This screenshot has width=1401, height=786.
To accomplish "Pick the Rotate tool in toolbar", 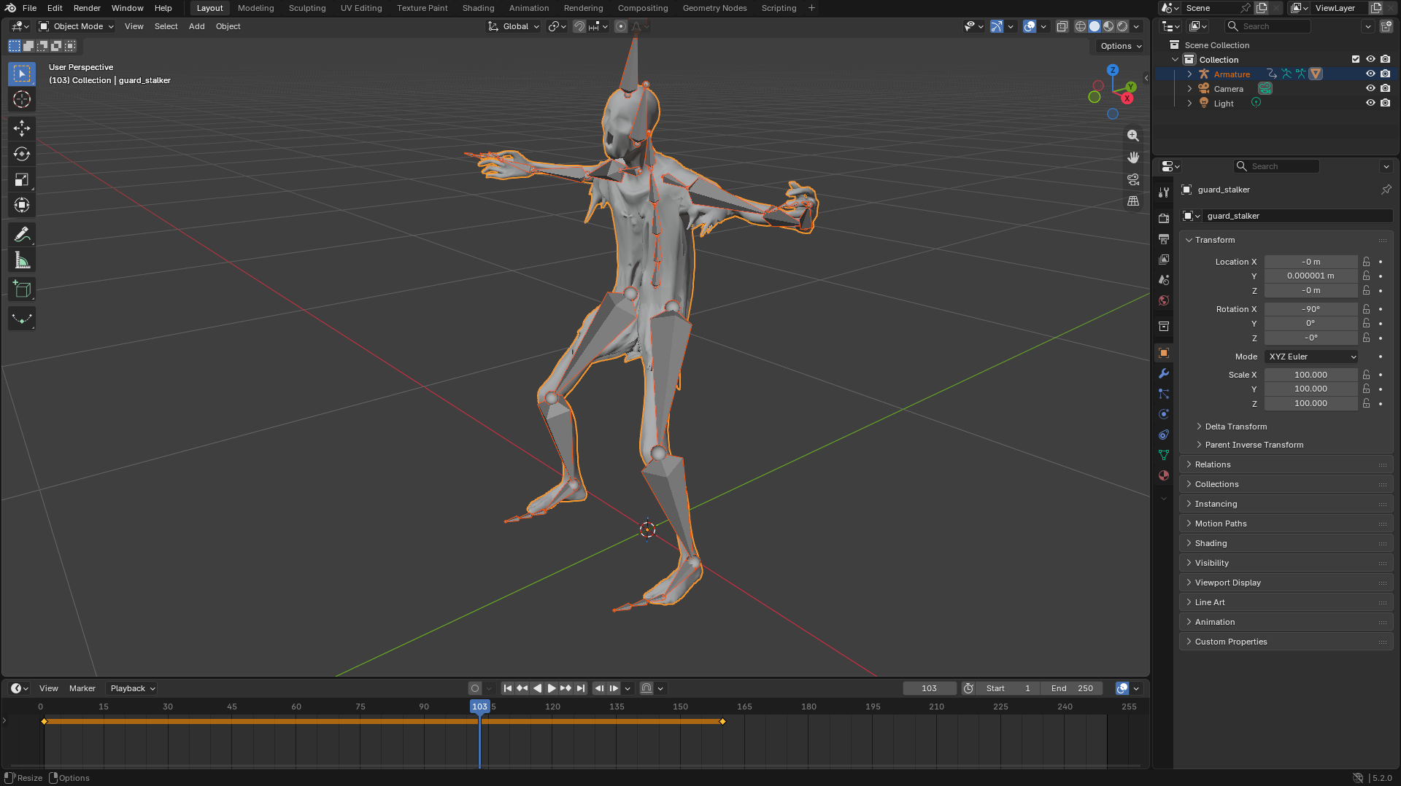I will pos(22,154).
